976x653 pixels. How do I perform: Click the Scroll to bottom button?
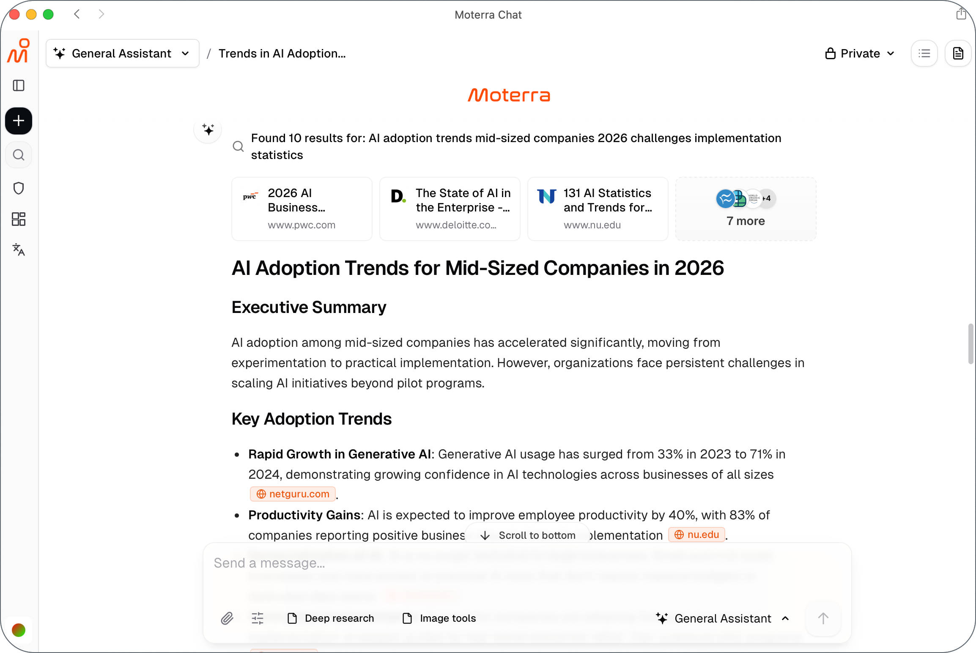[x=528, y=535]
